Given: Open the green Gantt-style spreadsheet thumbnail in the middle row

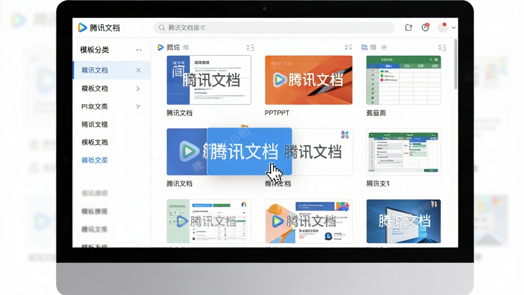Looking at the screenshot, I should point(404,152).
